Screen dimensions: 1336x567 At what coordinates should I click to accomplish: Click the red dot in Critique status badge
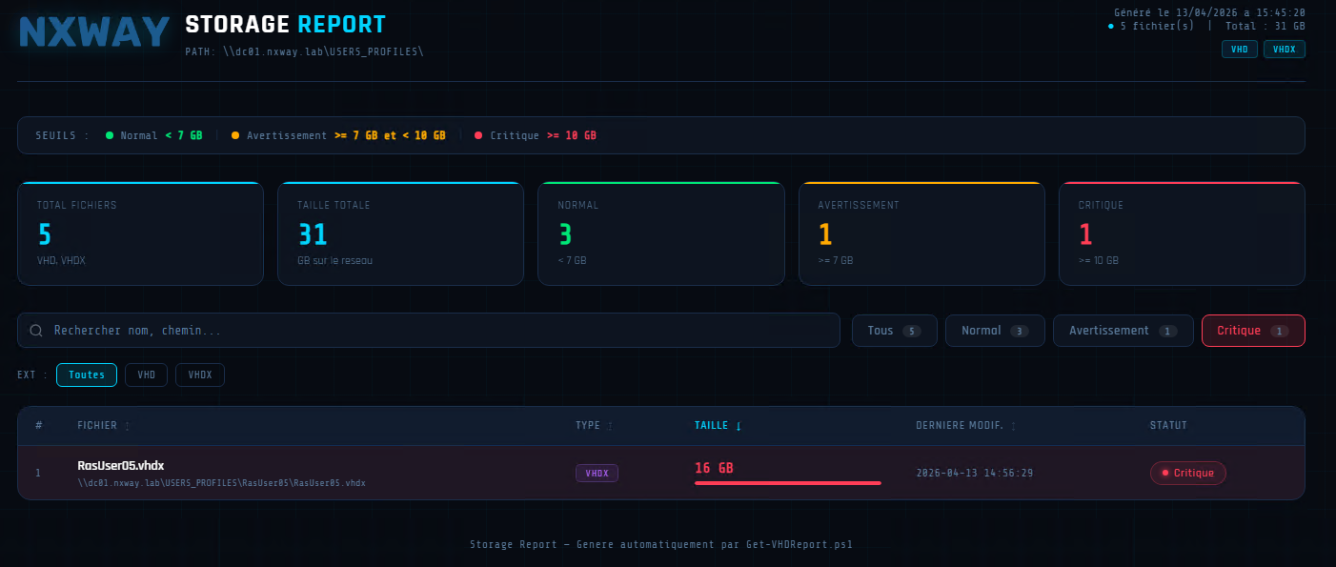click(1164, 473)
